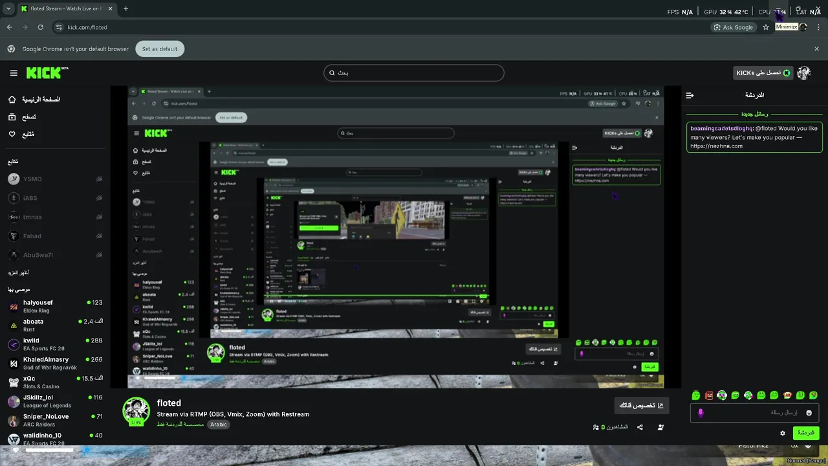The height and width of the screenshot is (466, 828).
Task: Open the https://nezhna.com link in chat
Action: (x=716, y=146)
